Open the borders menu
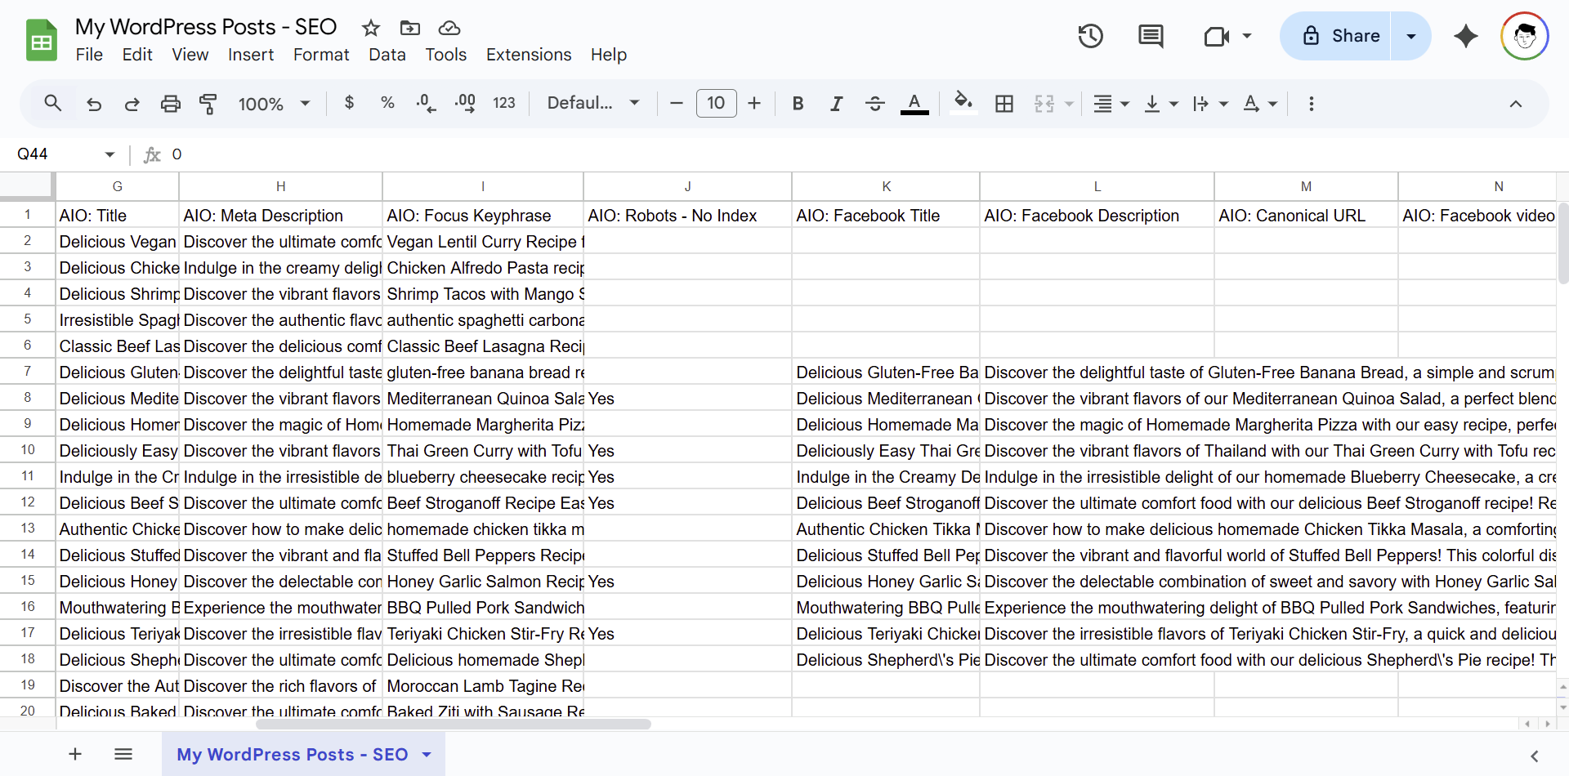Screen dimensions: 1569x776 [1004, 103]
